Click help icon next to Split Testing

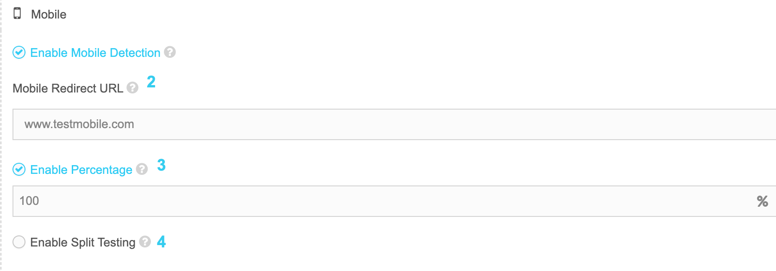[145, 242]
